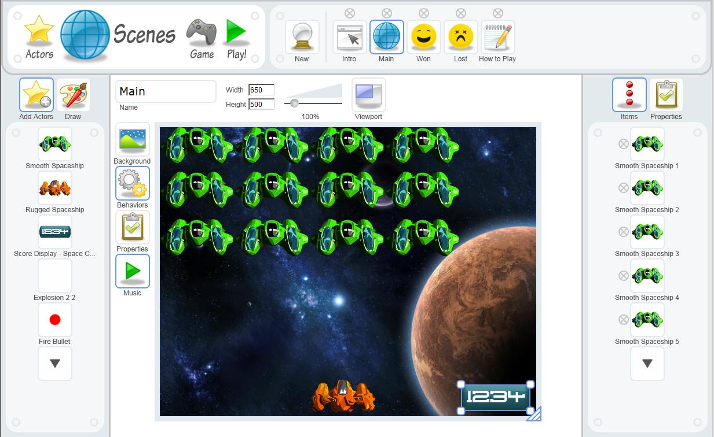
Task: Click the green Play! button
Action: (236, 39)
